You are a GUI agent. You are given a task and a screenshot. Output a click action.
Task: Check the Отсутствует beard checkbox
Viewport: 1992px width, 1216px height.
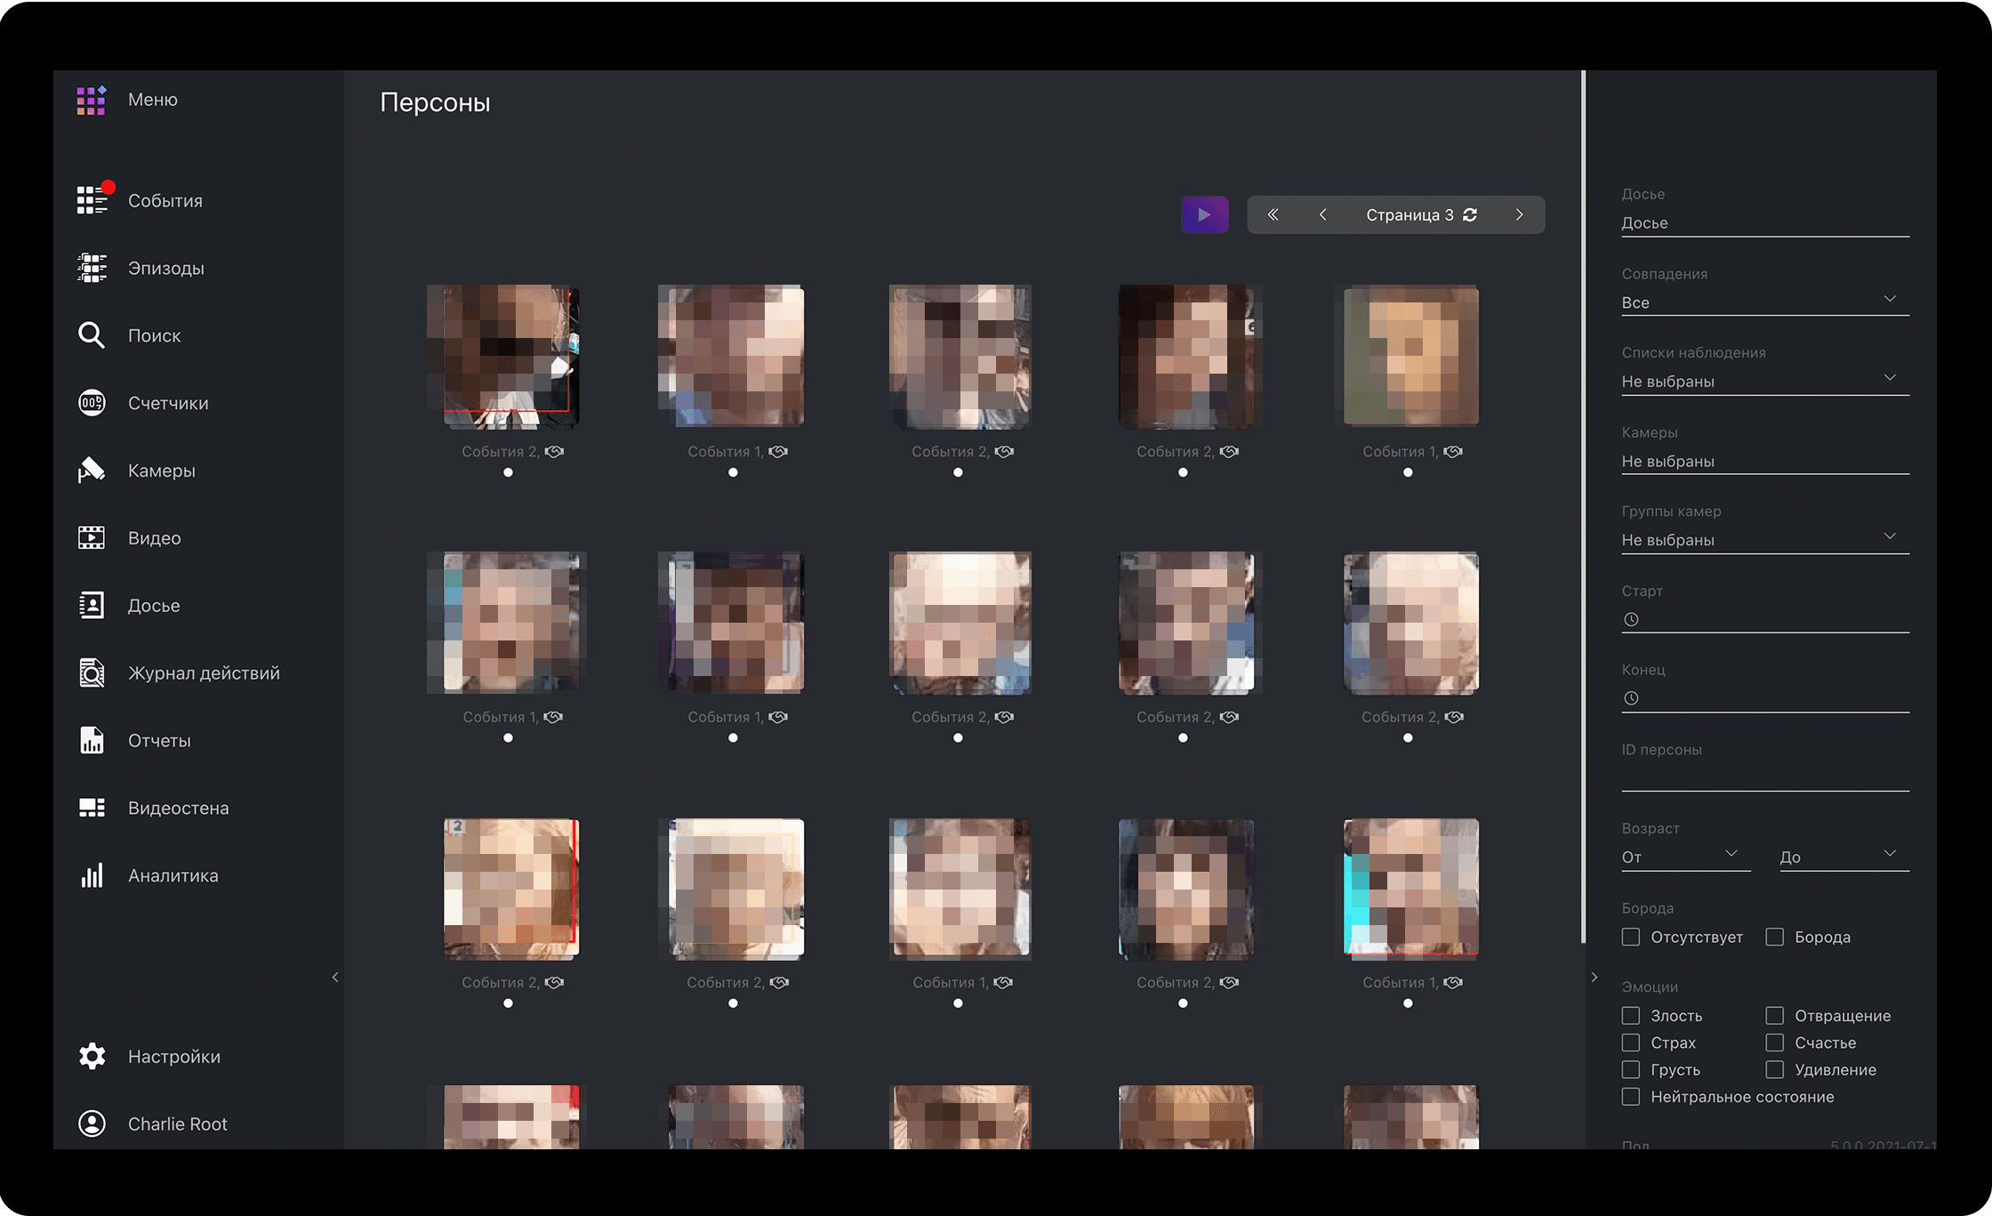tap(1631, 937)
